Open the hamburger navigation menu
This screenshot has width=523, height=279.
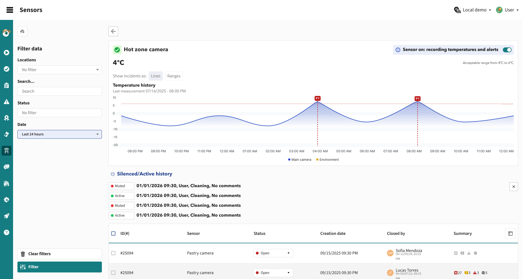tap(10, 10)
